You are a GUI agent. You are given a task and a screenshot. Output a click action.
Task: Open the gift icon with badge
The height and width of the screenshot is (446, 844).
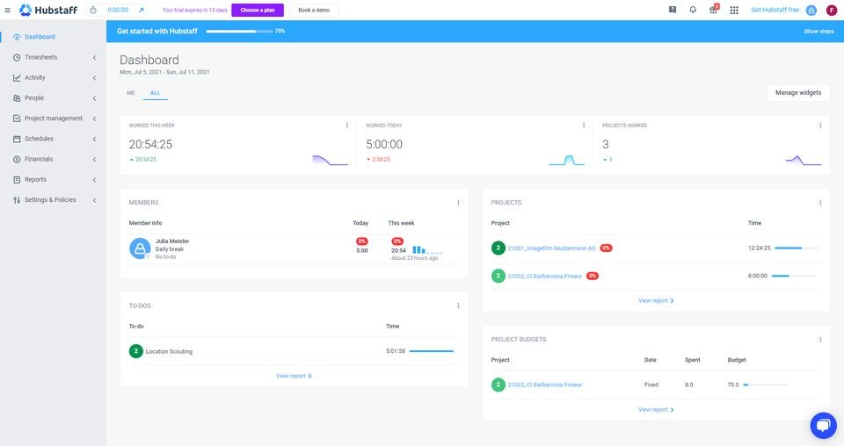point(714,9)
